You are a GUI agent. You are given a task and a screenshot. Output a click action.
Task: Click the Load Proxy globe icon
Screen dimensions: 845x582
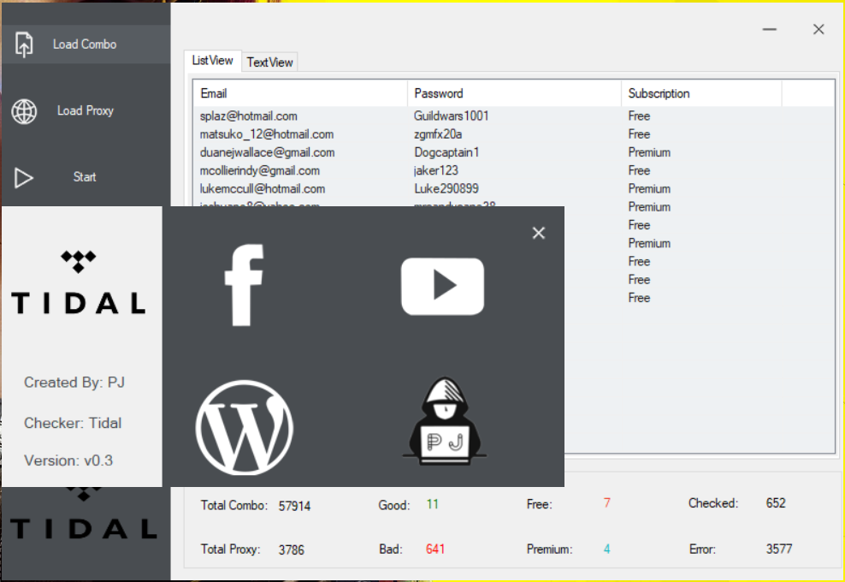[x=24, y=111]
